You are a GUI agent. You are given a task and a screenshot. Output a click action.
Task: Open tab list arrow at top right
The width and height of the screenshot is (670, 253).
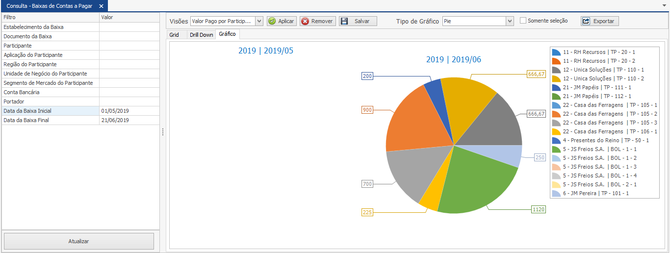[664, 5]
